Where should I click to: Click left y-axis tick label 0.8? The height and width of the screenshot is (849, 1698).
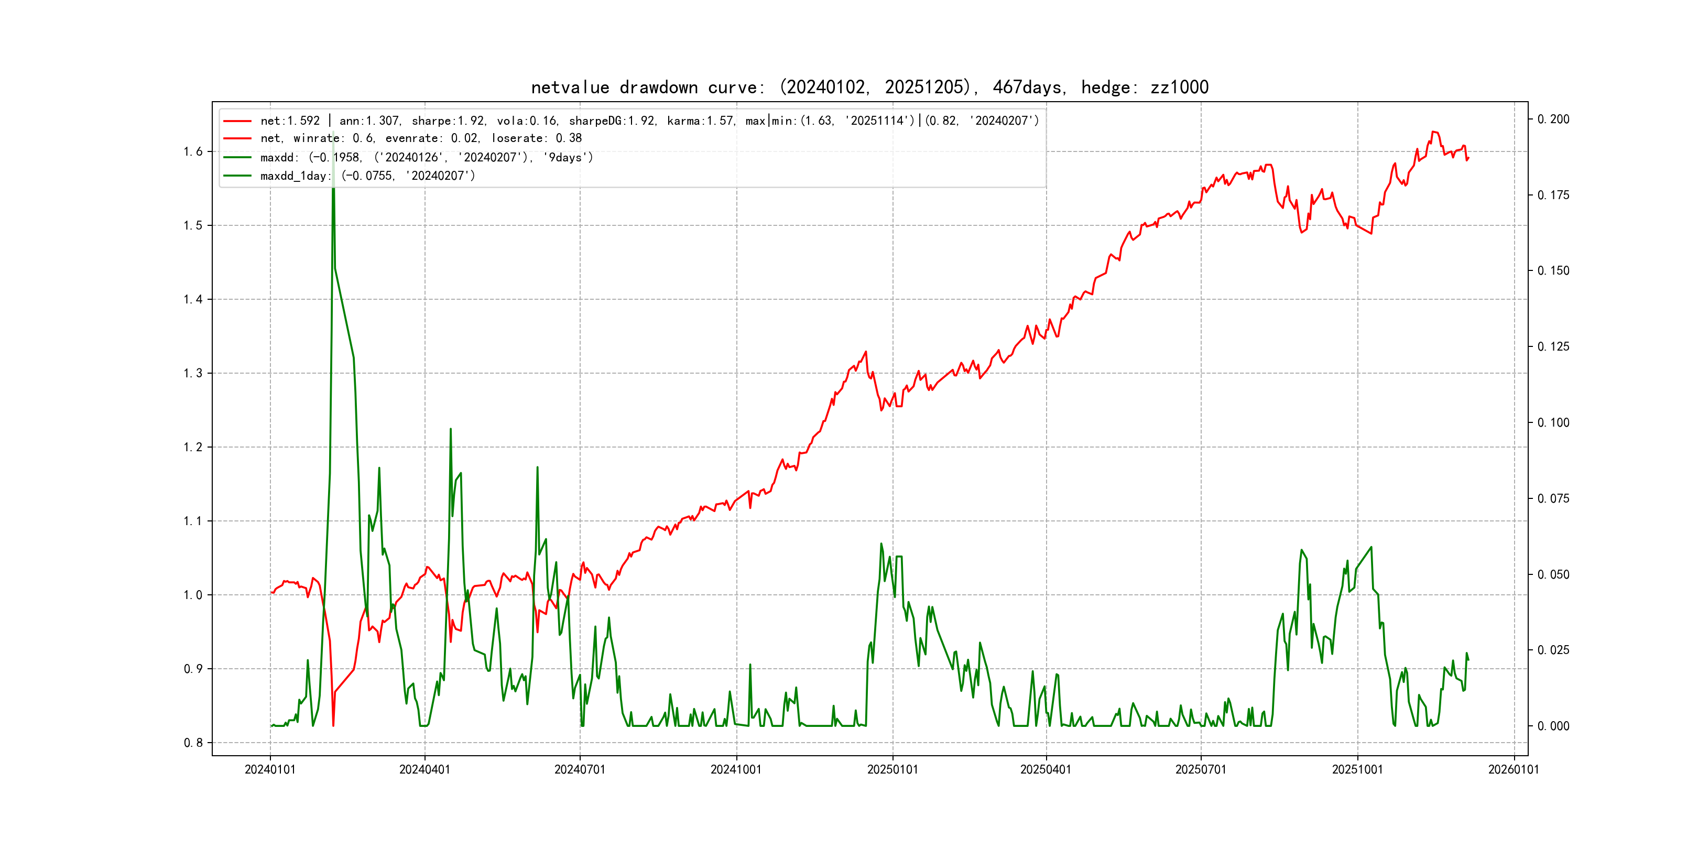193,743
